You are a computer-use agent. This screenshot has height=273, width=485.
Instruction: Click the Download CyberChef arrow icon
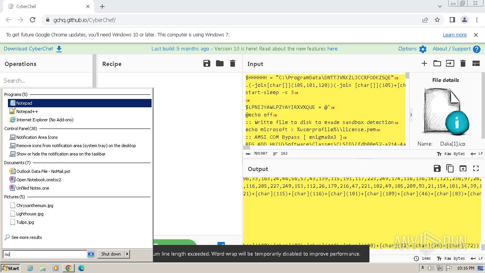(59, 49)
